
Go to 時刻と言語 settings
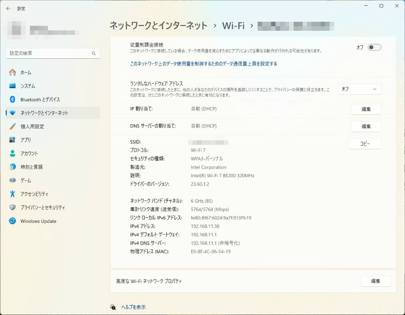(x=53, y=167)
